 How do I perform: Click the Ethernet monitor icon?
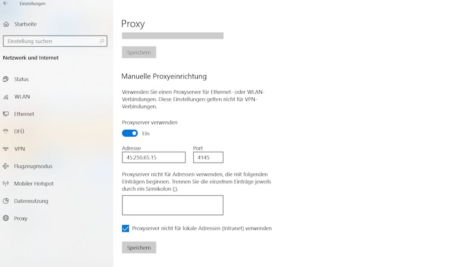coord(6,114)
